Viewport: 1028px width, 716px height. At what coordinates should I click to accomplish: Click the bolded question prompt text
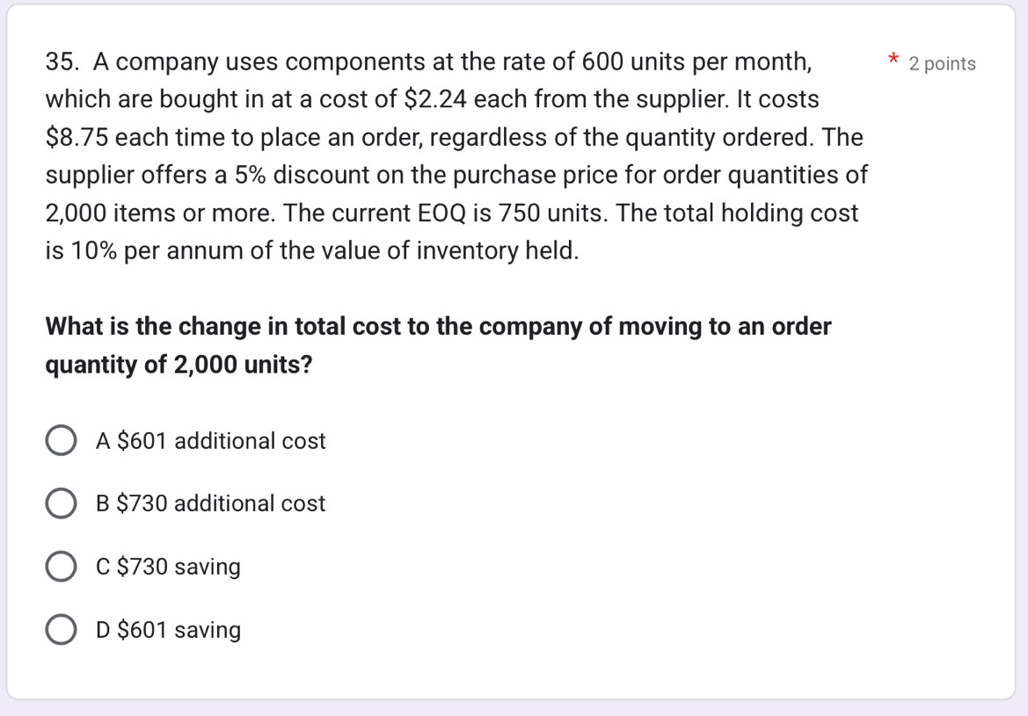(x=438, y=344)
